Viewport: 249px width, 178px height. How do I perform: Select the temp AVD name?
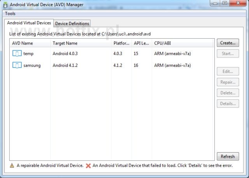28,53
